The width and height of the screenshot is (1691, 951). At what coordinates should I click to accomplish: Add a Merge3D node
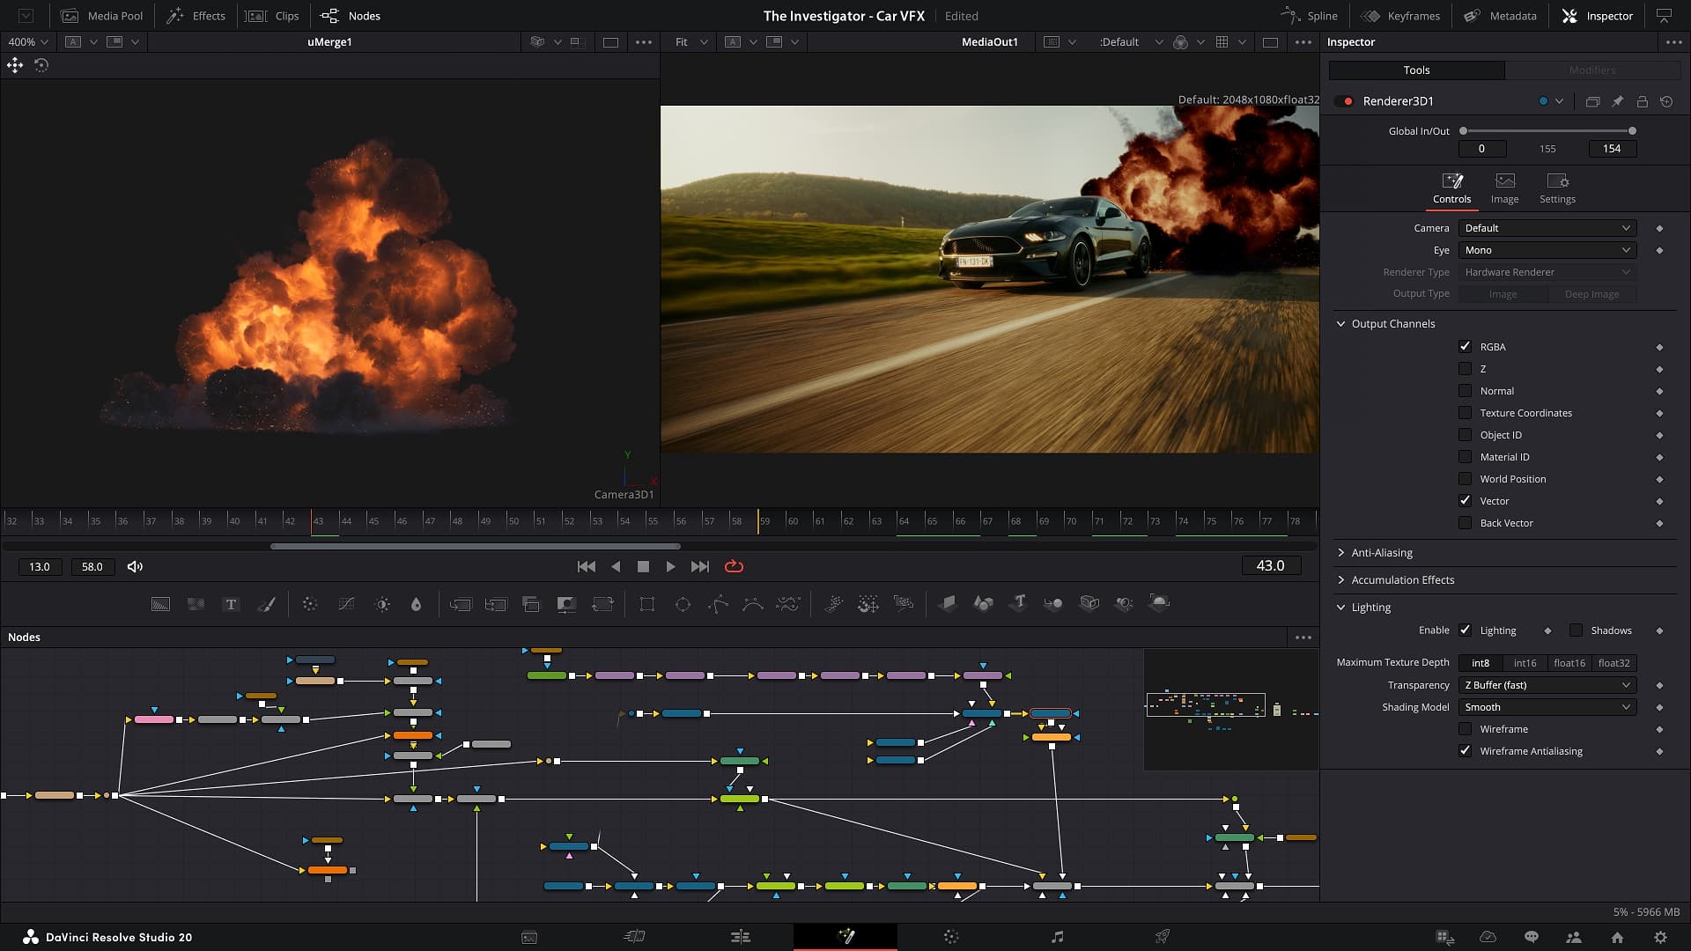pos(1054,604)
